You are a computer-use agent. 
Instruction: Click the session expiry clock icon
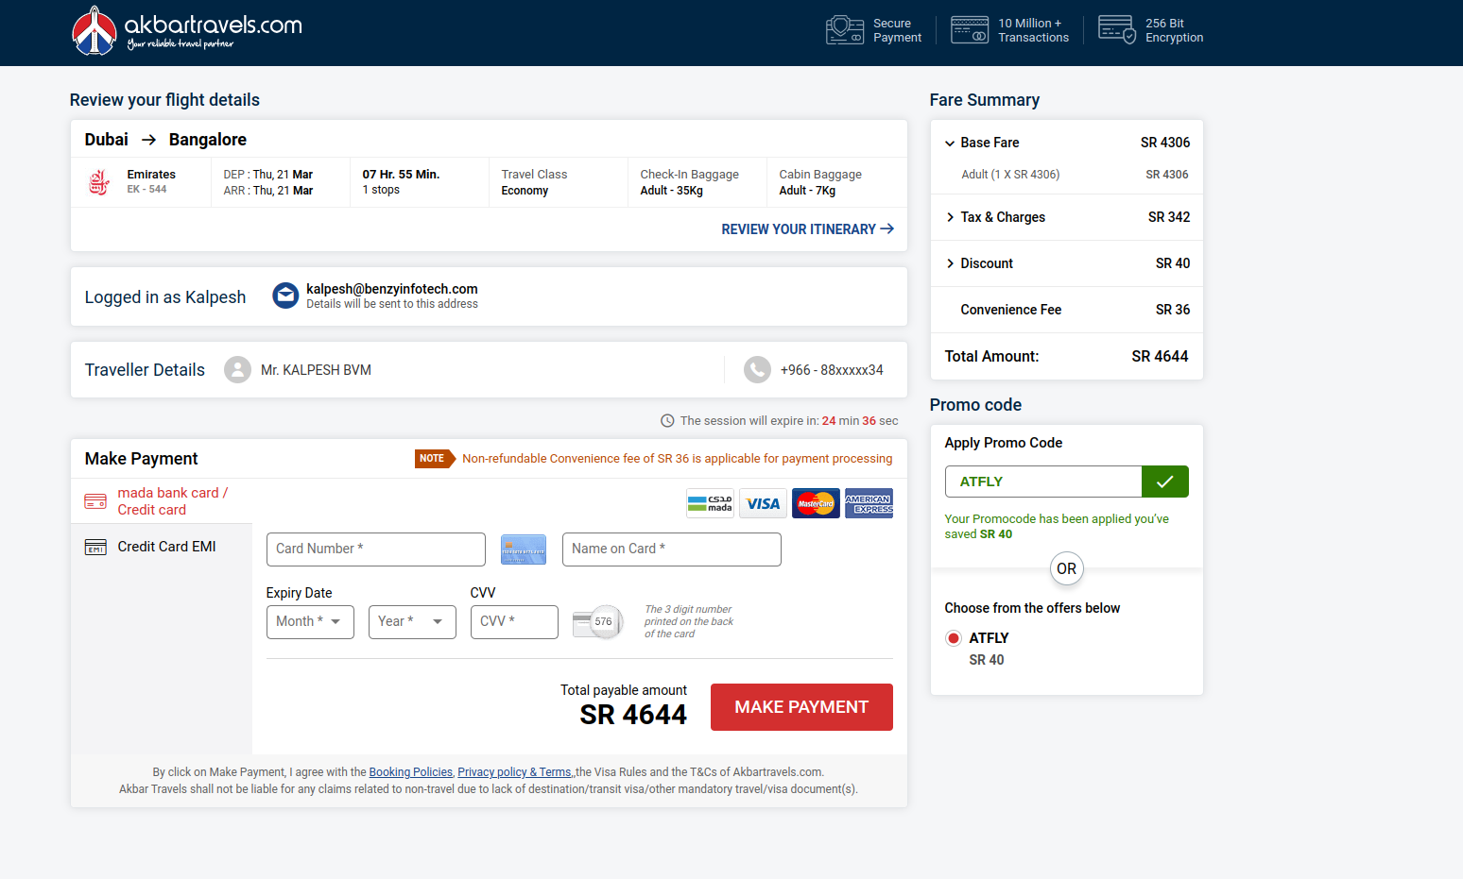667,421
